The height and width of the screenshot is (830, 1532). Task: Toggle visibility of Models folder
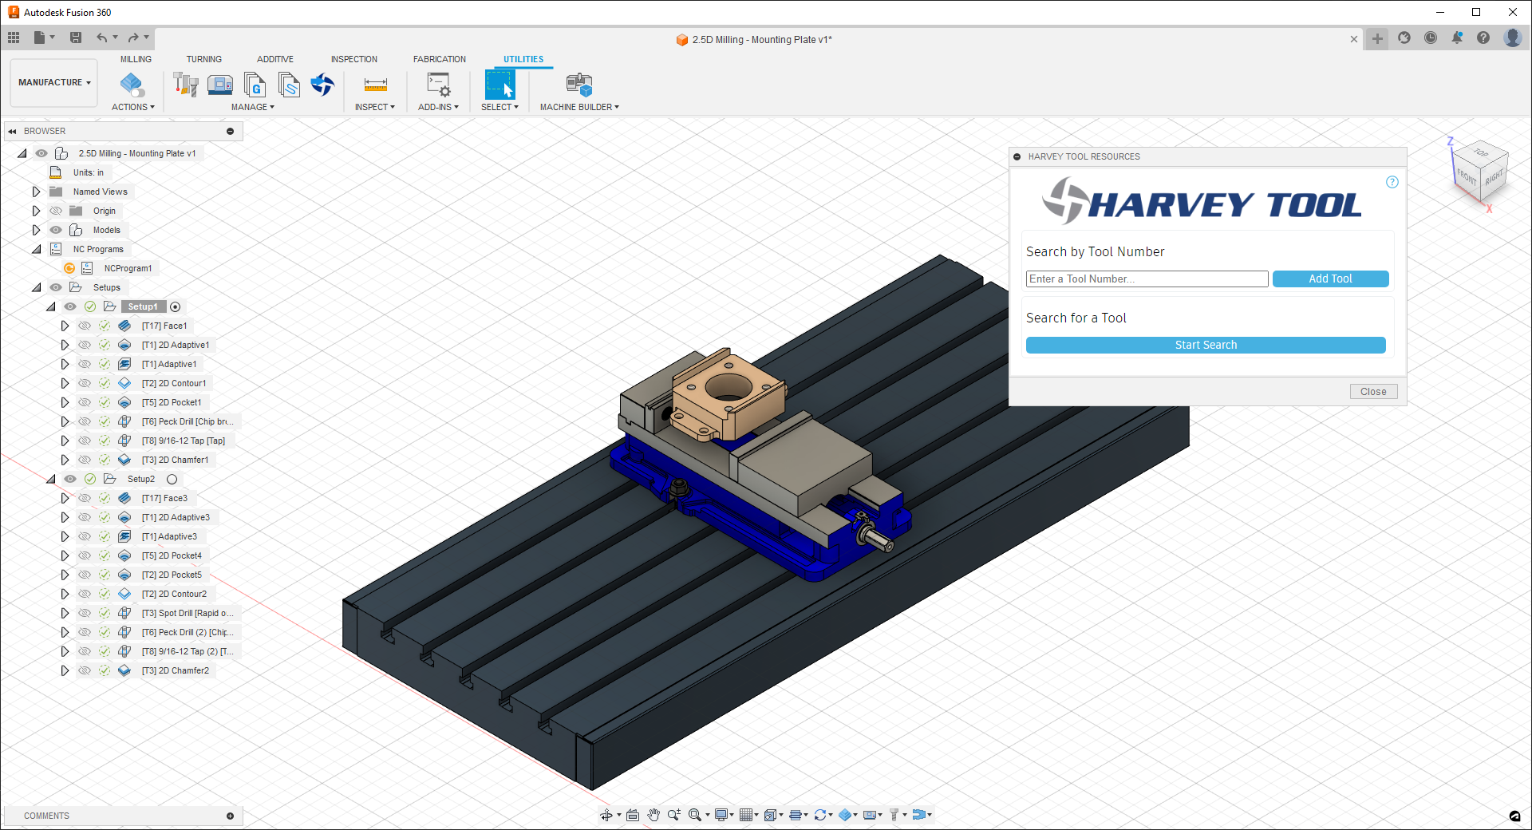(x=56, y=230)
